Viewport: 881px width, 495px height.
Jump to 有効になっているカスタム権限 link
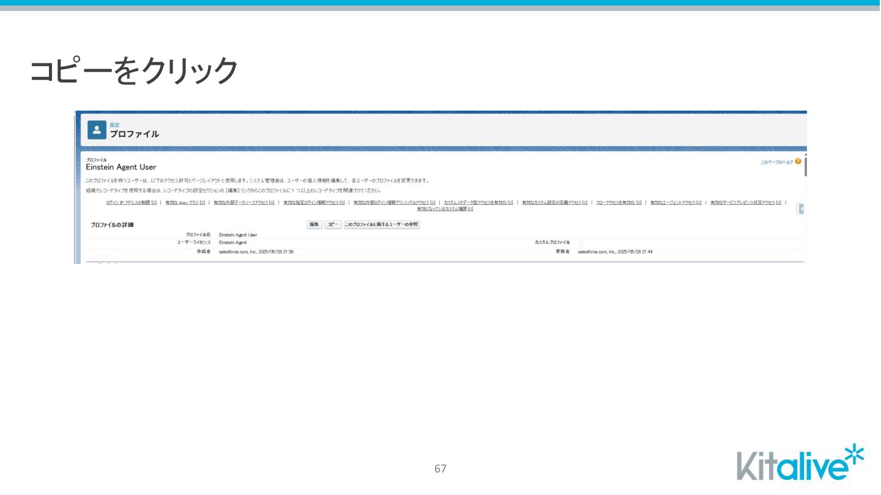tap(445, 209)
